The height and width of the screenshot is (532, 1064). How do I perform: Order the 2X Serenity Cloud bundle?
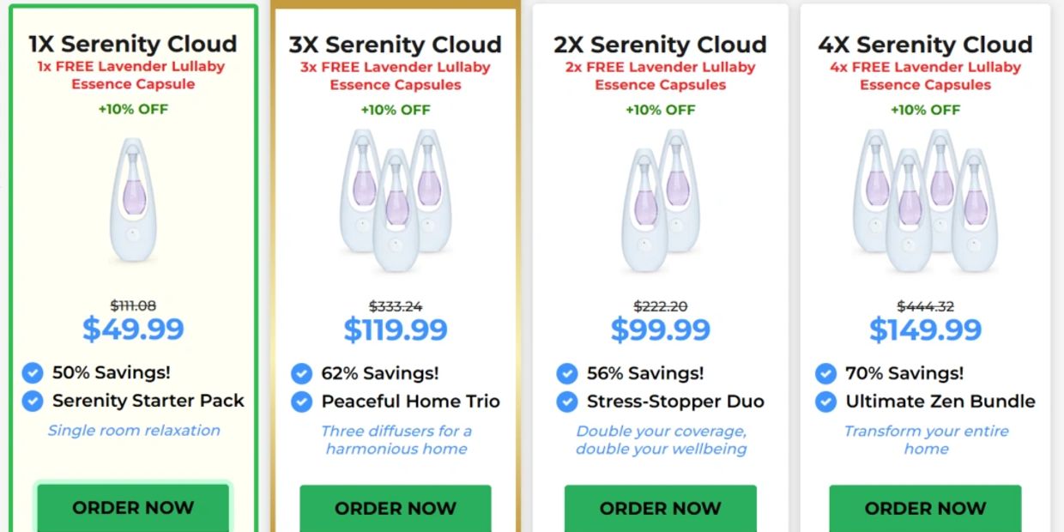tap(661, 509)
